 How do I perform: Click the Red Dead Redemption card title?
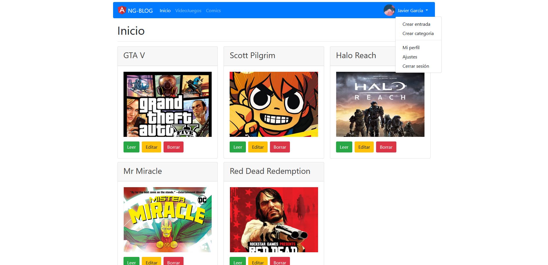point(270,171)
